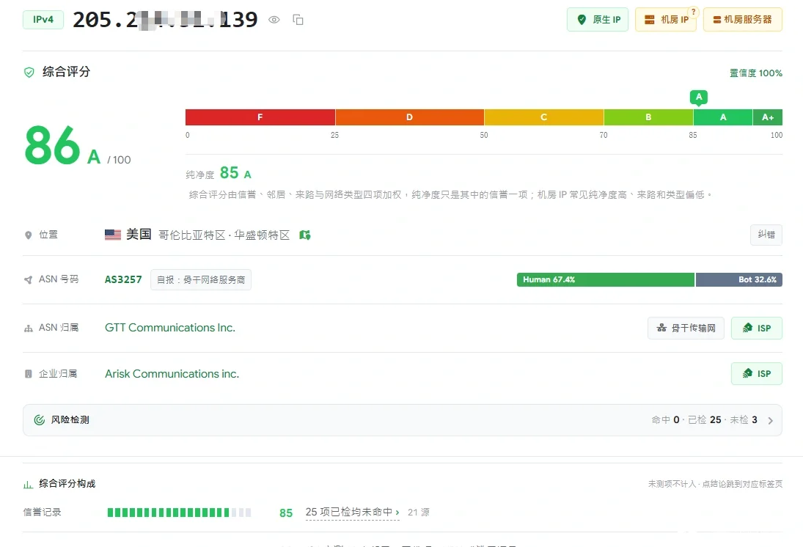Copy the IP address with copy icon
This screenshot has height=547, width=803.
[298, 20]
